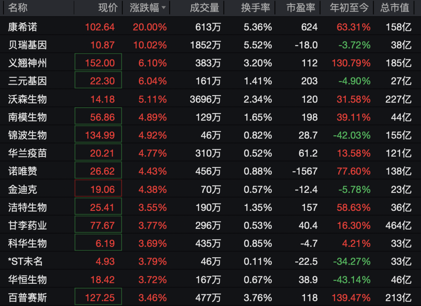Open the 义翘神州 stock row
The height and width of the screenshot is (306, 421).
click(210, 63)
